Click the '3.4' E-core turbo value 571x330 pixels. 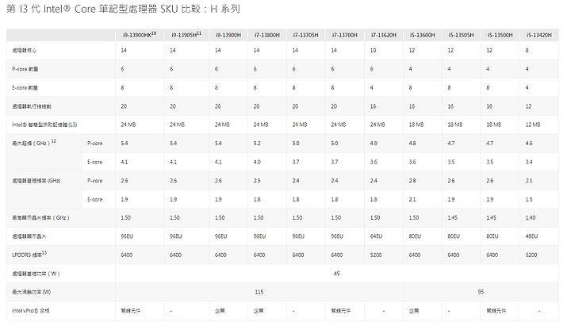pos(529,162)
